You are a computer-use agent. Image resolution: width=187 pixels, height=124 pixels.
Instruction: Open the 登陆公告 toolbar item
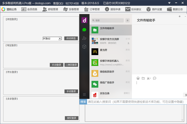tap(9, 9)
